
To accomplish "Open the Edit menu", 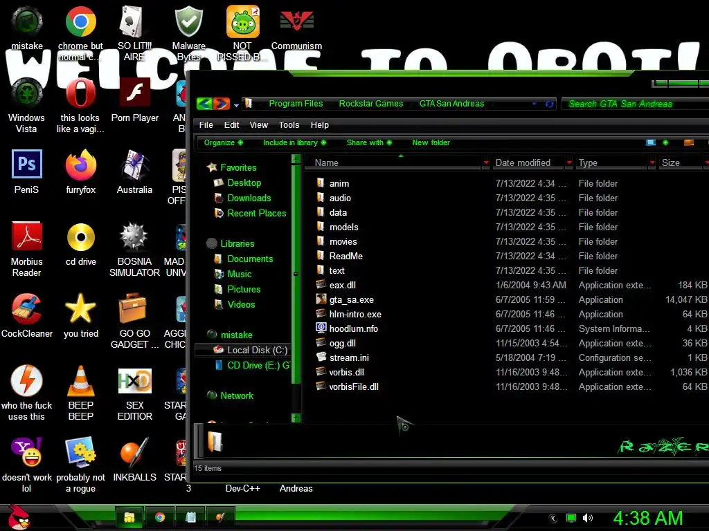I will (231, 125).
